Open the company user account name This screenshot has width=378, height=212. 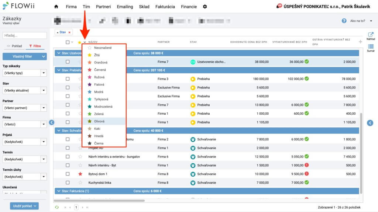[x=327, y=7]
